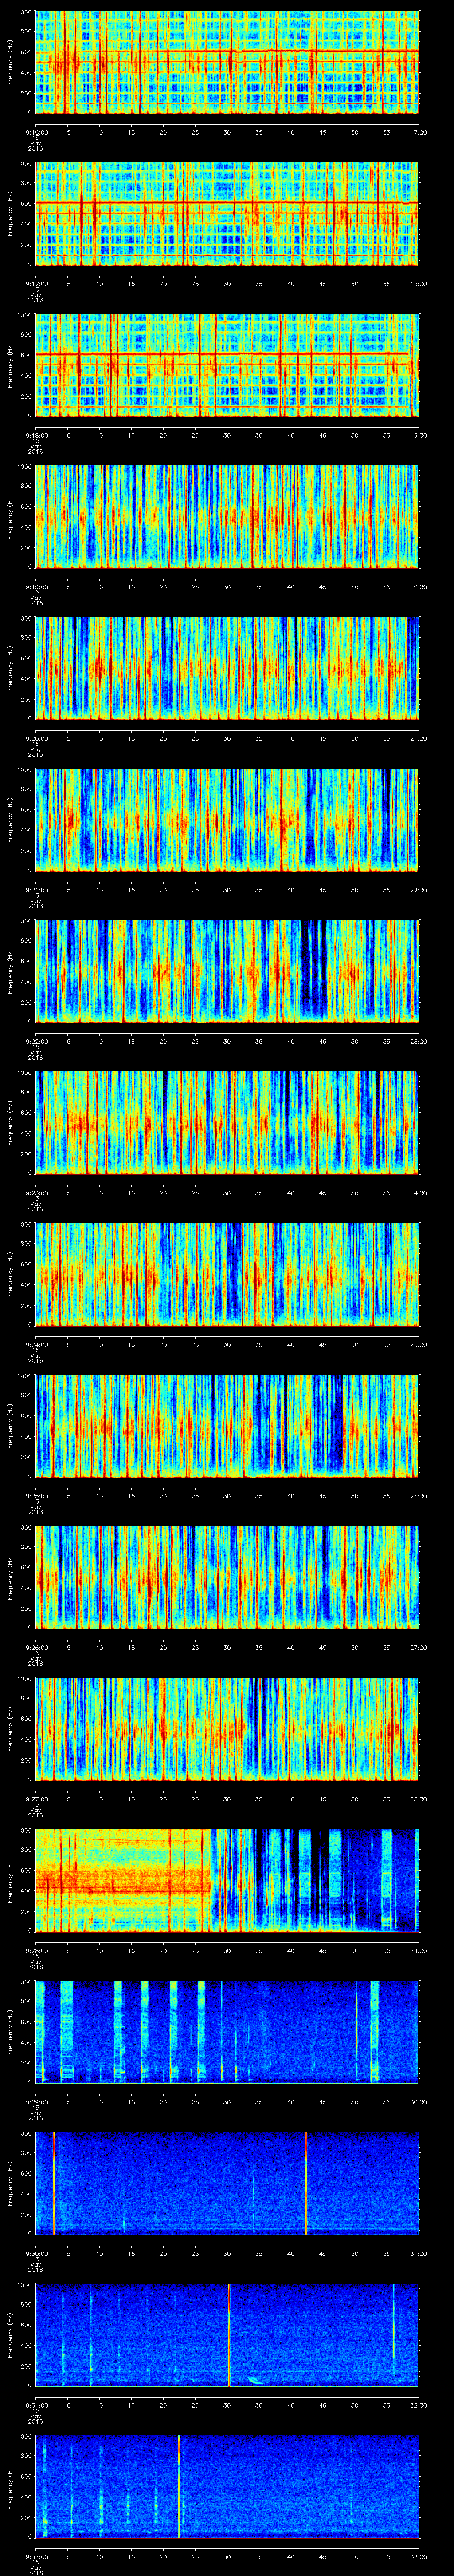The image size is (454, 2576).
Task: Click the "29:00" end time label
Action: coord(418,1950)
